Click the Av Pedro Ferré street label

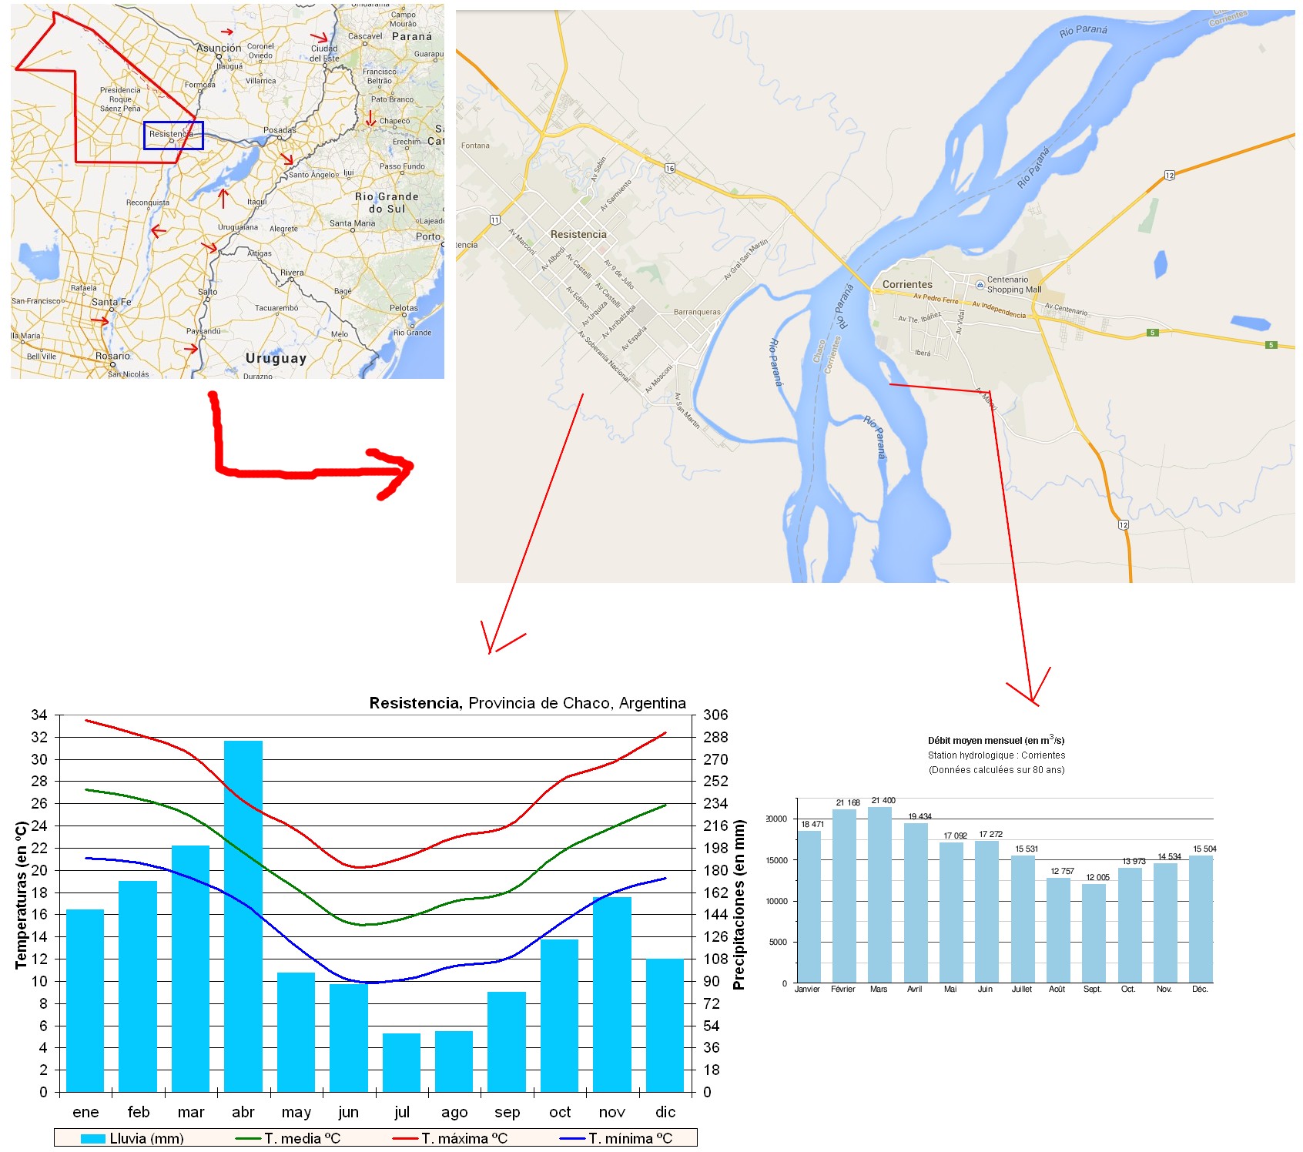coord(936,298)
